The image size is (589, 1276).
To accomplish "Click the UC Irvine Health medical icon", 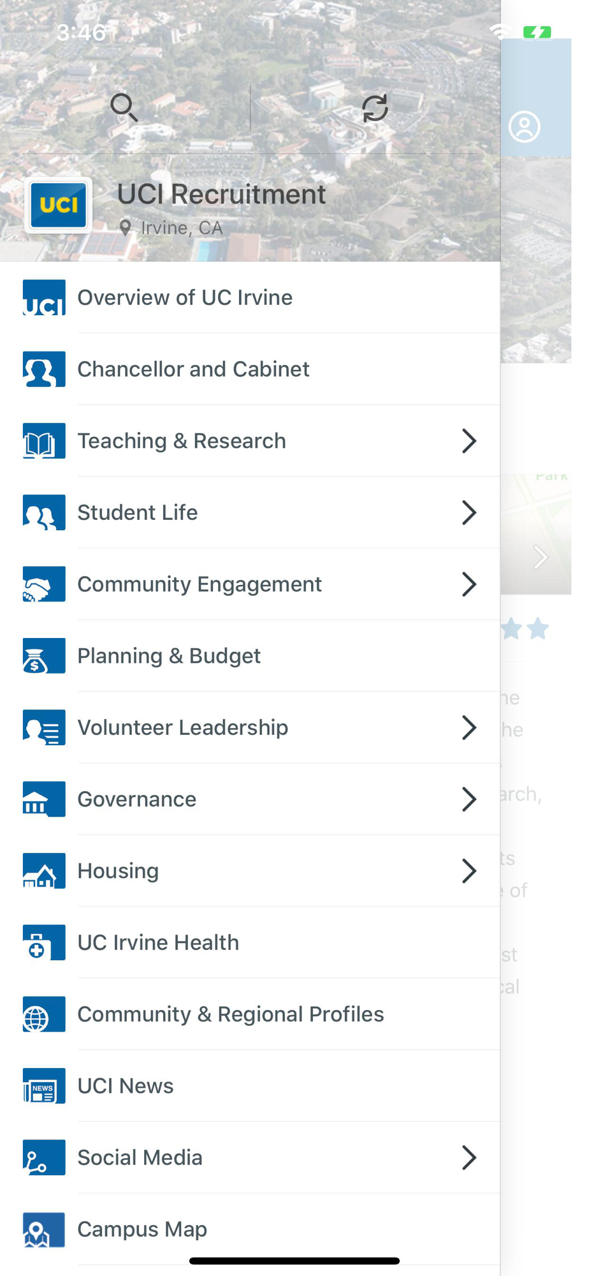I will tap(44, 942).
